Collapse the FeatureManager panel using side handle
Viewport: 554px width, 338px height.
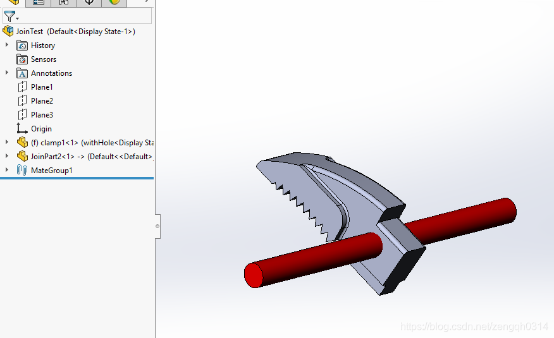tap(157, 226)
